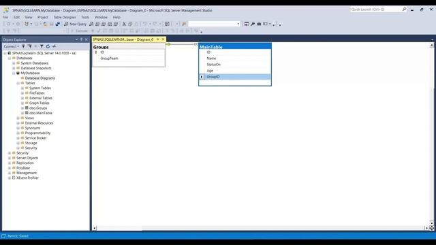Open the Object Explorer window options dropdown arrow
This screenshot has width=436, height=245.
coord(76,39)
